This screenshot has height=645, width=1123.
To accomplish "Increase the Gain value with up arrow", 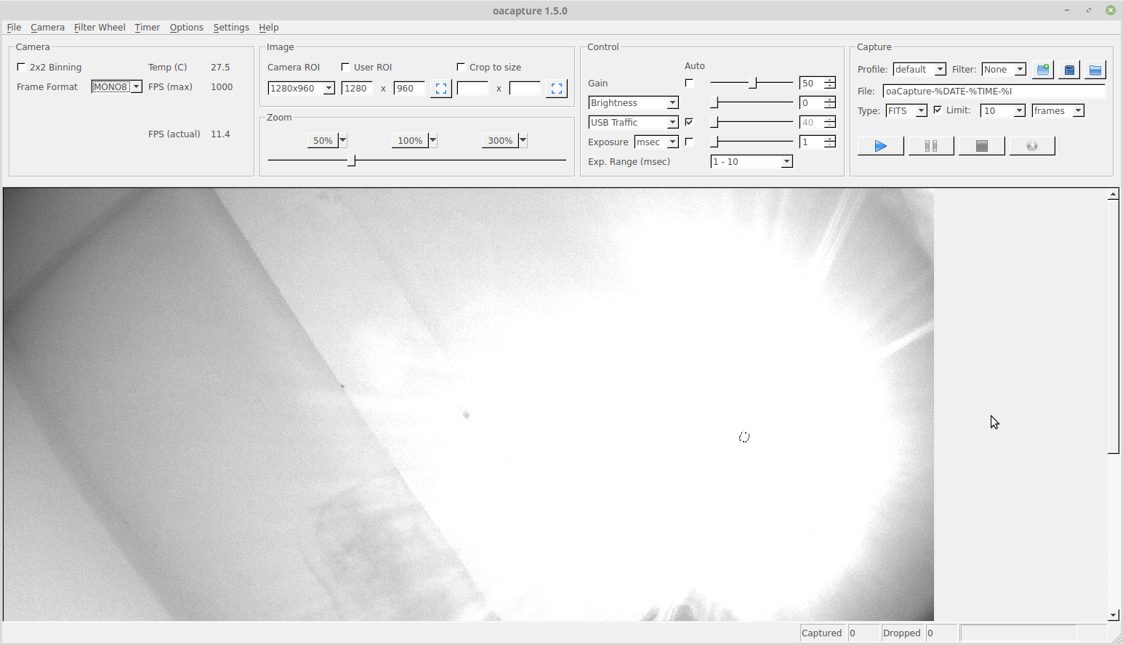I will 829,80.
